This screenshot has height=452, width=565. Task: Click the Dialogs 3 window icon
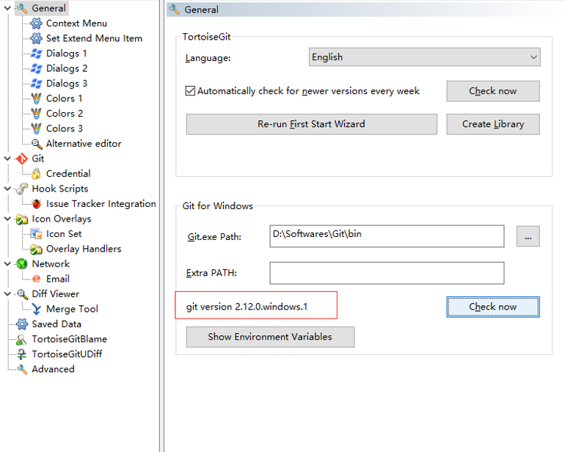tap(36, 84)
